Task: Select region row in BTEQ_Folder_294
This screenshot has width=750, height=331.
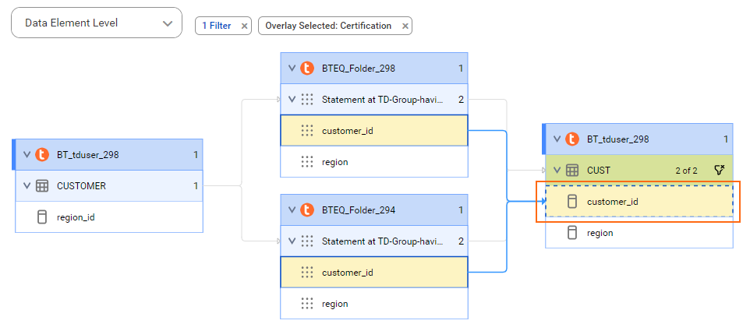Action: [x=374, y=304]
